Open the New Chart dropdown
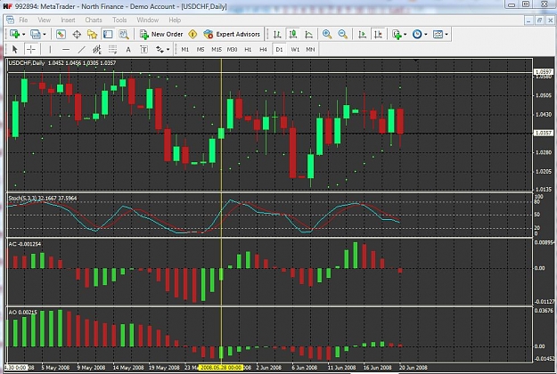Viewport: 557px width, 374px height. pyautogui.click(x=17, y=35)
